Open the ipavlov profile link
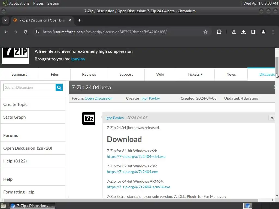 tap(78, 59)
